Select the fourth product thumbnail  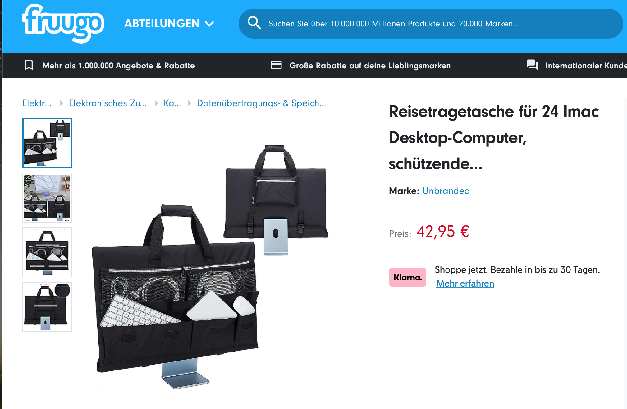(47, 307)
